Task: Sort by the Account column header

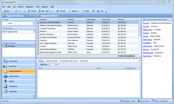Action: tap(53, 19)
